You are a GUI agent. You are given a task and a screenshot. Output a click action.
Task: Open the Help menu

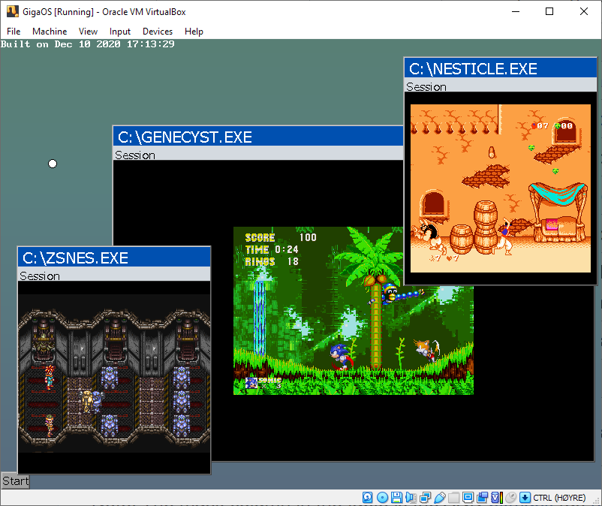(194, 31)
